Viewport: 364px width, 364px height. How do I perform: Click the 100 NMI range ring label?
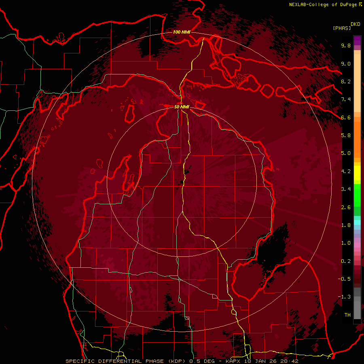(x=182, y=32)
